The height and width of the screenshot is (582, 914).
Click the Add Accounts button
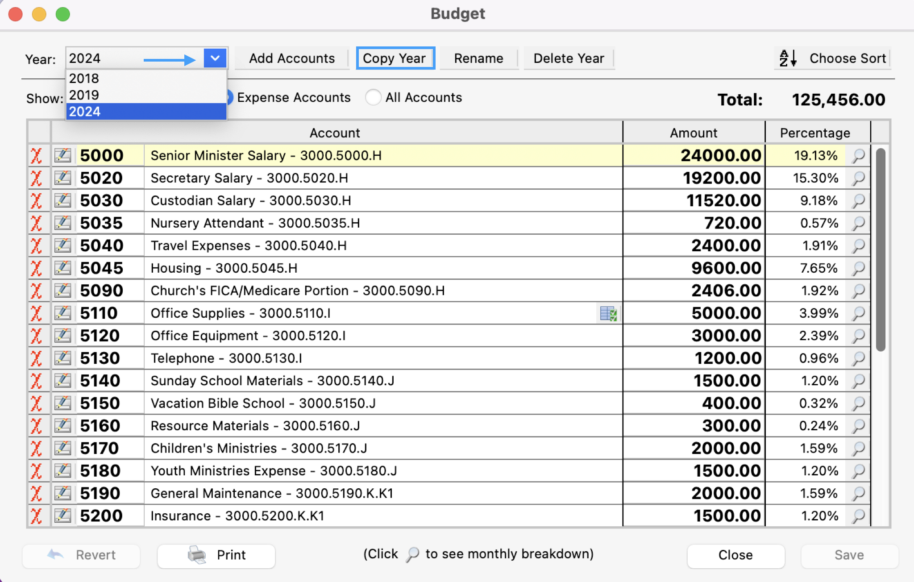pos(292,58)
